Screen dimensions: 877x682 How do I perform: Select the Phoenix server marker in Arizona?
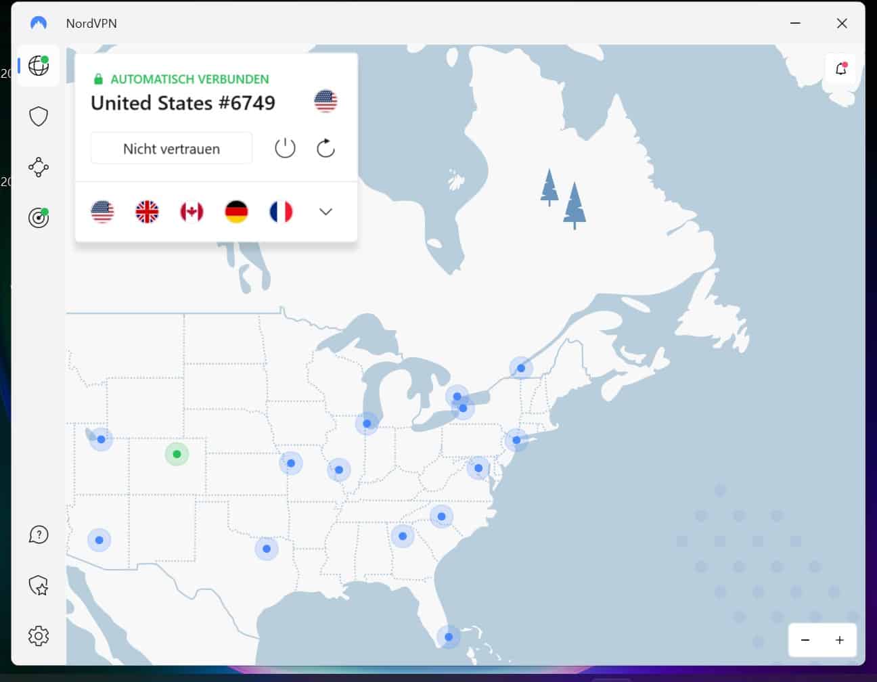[99, 540]
